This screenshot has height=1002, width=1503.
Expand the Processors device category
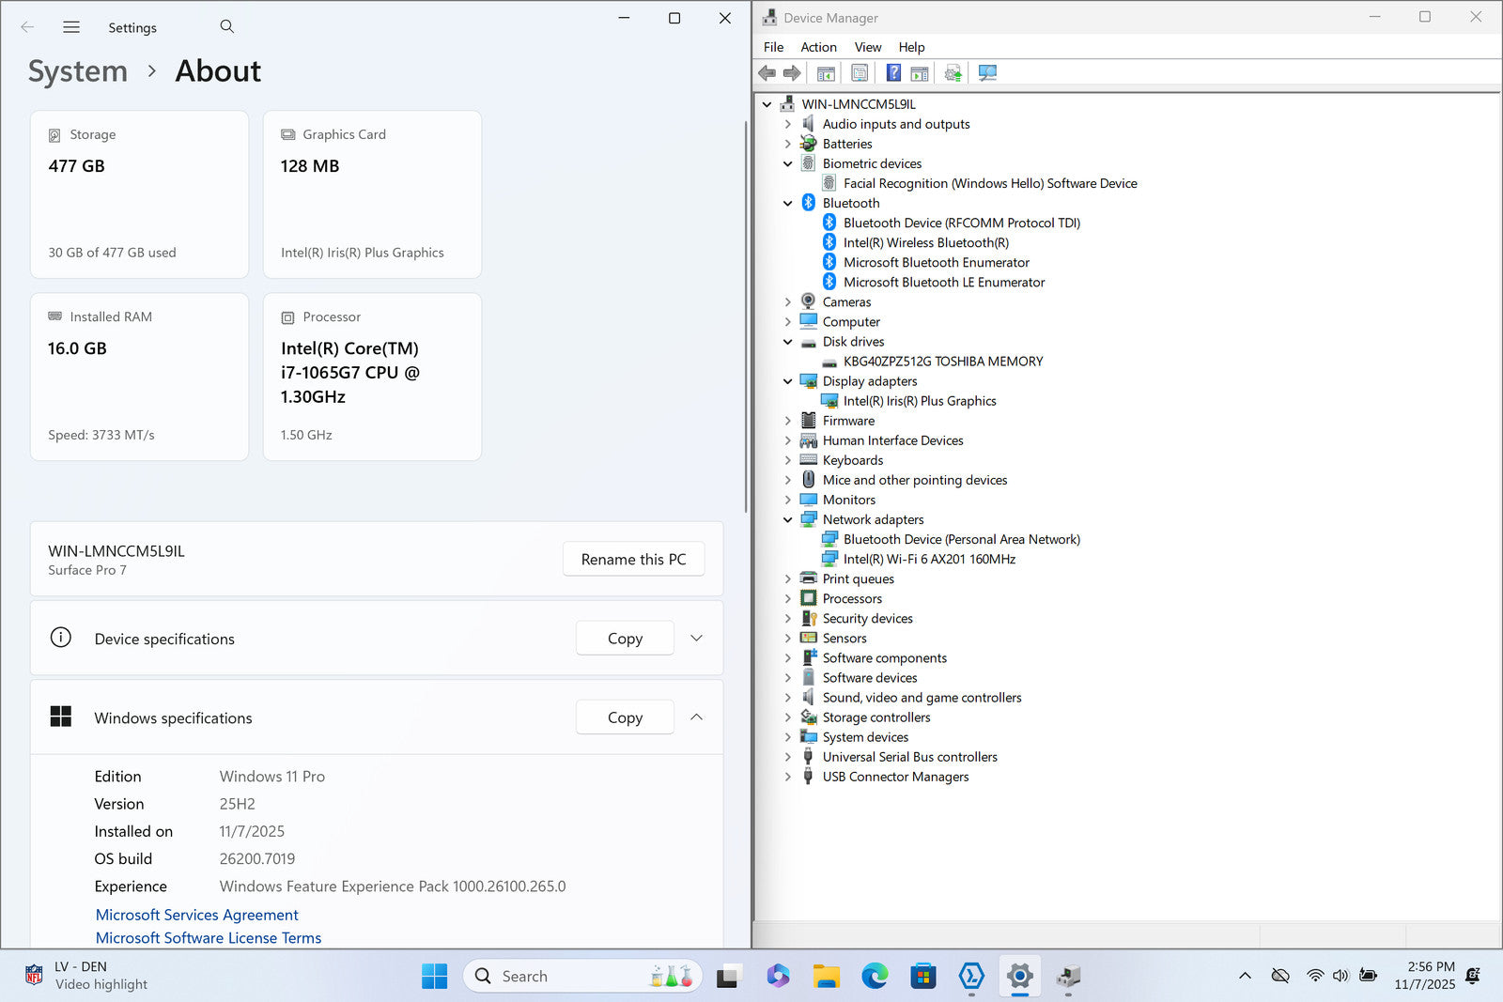coord(788,599)
